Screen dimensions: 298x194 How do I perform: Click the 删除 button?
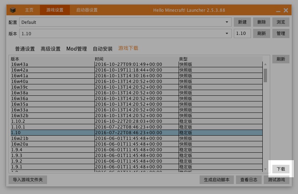(x=262, y=22)
